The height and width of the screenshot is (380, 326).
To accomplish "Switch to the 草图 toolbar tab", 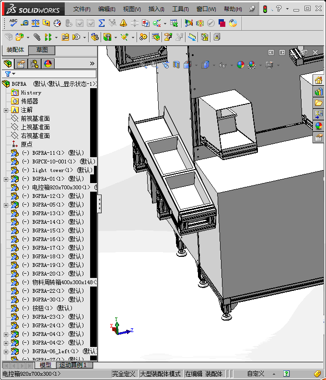I will 42,50.
